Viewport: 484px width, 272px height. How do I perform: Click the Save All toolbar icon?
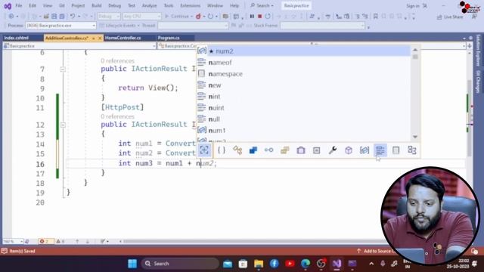tap(62, 16)
